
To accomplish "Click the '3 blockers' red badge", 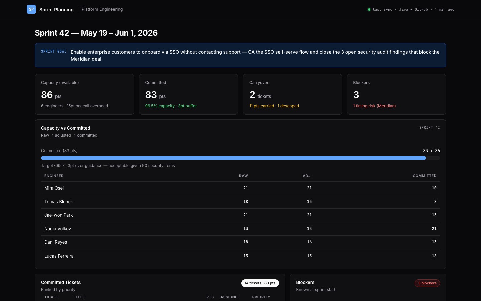I will (x=427, y=283).
